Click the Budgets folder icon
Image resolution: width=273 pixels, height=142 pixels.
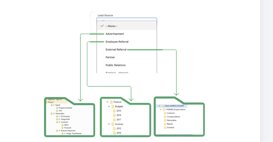(113, 106)
